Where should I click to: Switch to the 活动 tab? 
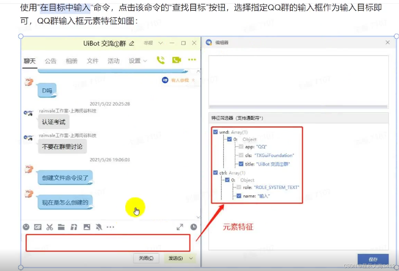[x=114, y=61]
